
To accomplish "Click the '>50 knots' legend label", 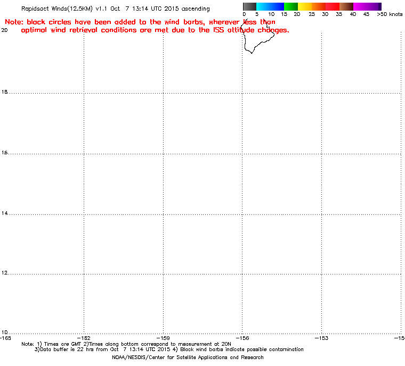I will [390, 14].
